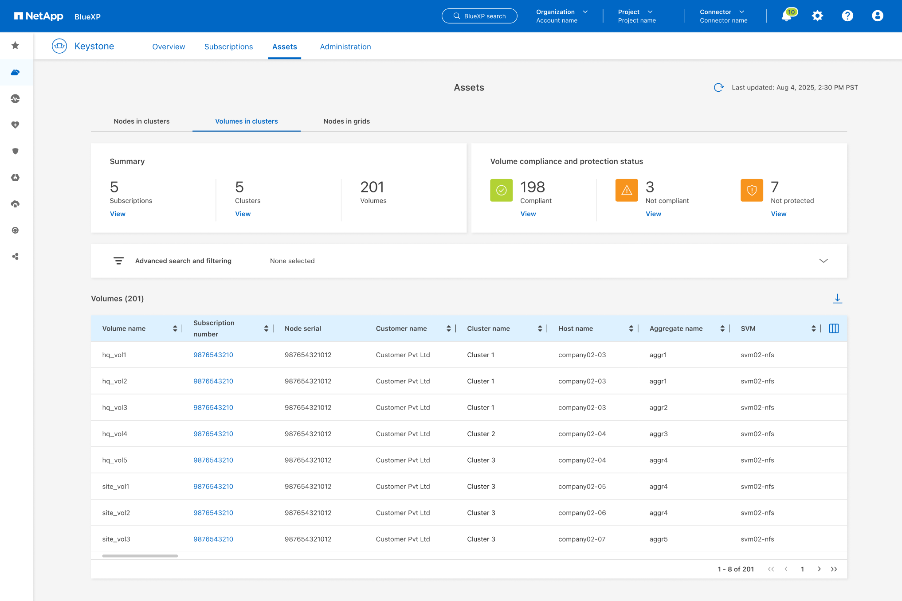Open the Subscriptions tab

(228, 47)
